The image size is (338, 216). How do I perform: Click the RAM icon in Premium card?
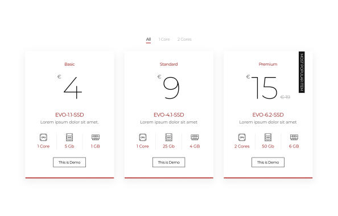click(294, 137)
